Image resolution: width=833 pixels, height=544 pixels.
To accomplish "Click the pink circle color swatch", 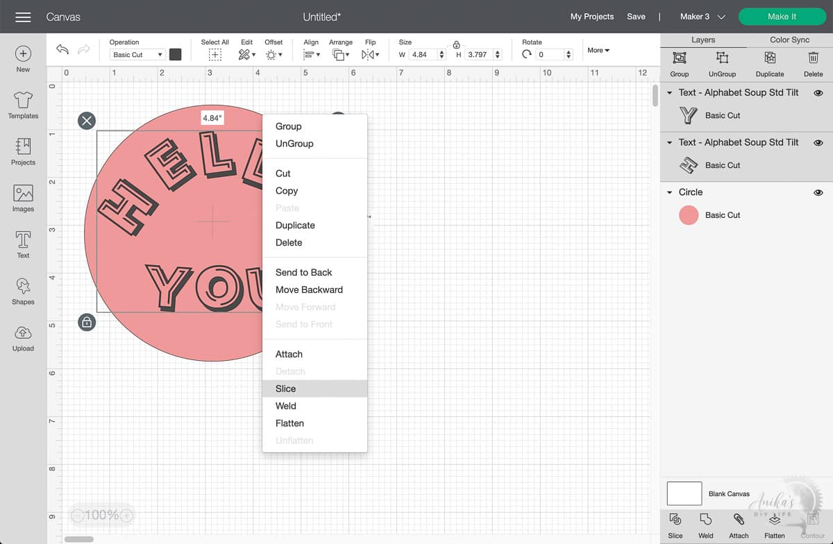I will (689, 215).
